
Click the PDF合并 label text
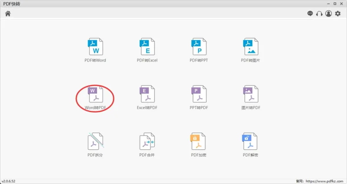tap(147, 155)
